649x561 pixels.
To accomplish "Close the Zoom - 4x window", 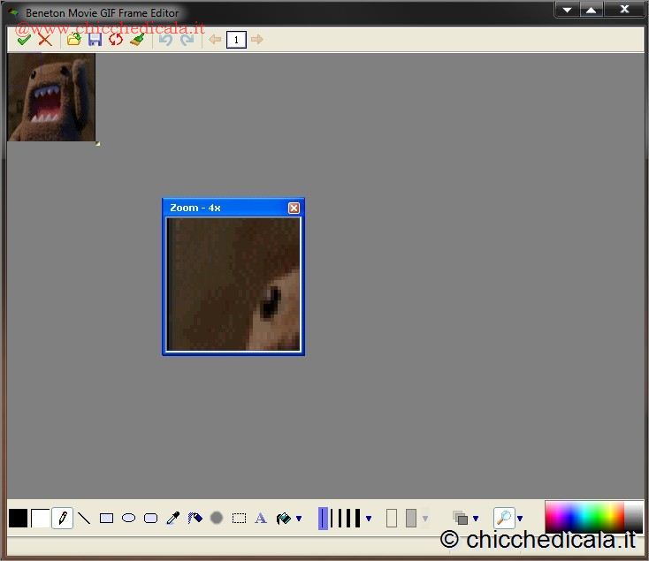I will [294, 208].
